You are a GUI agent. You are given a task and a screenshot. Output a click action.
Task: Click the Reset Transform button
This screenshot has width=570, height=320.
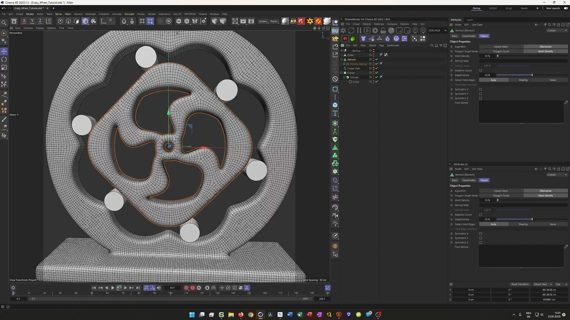520,284
